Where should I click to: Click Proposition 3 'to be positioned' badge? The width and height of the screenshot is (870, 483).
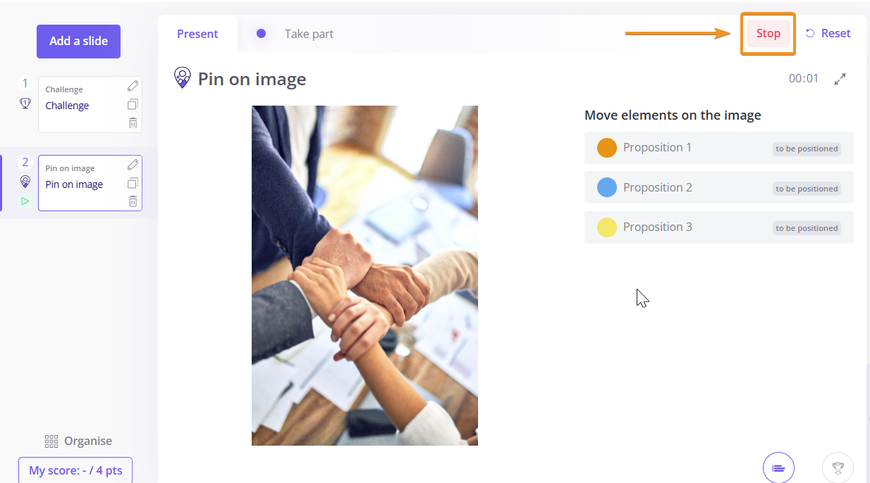tap(807, 228)
